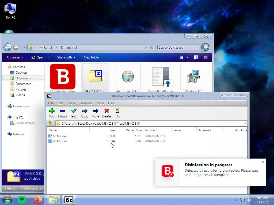Run the Test tool in 7-Zip
The width and height of the screenshot is (274, 205).
73,113
